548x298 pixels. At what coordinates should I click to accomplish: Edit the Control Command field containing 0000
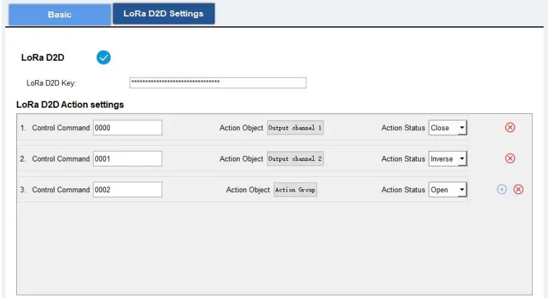click(127, 128)
